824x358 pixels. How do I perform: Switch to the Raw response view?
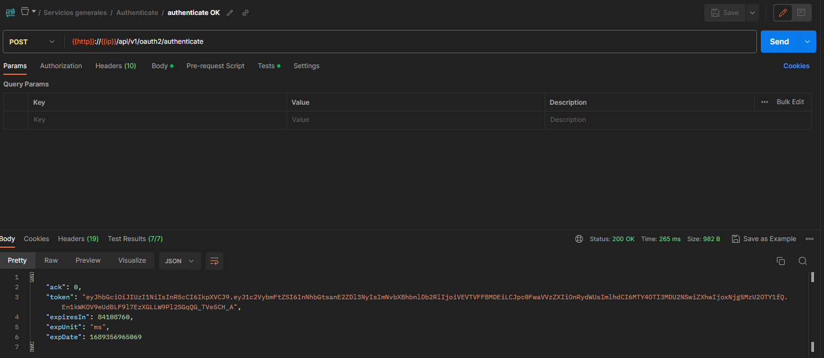pyautogui.click(x=51, y=260)
